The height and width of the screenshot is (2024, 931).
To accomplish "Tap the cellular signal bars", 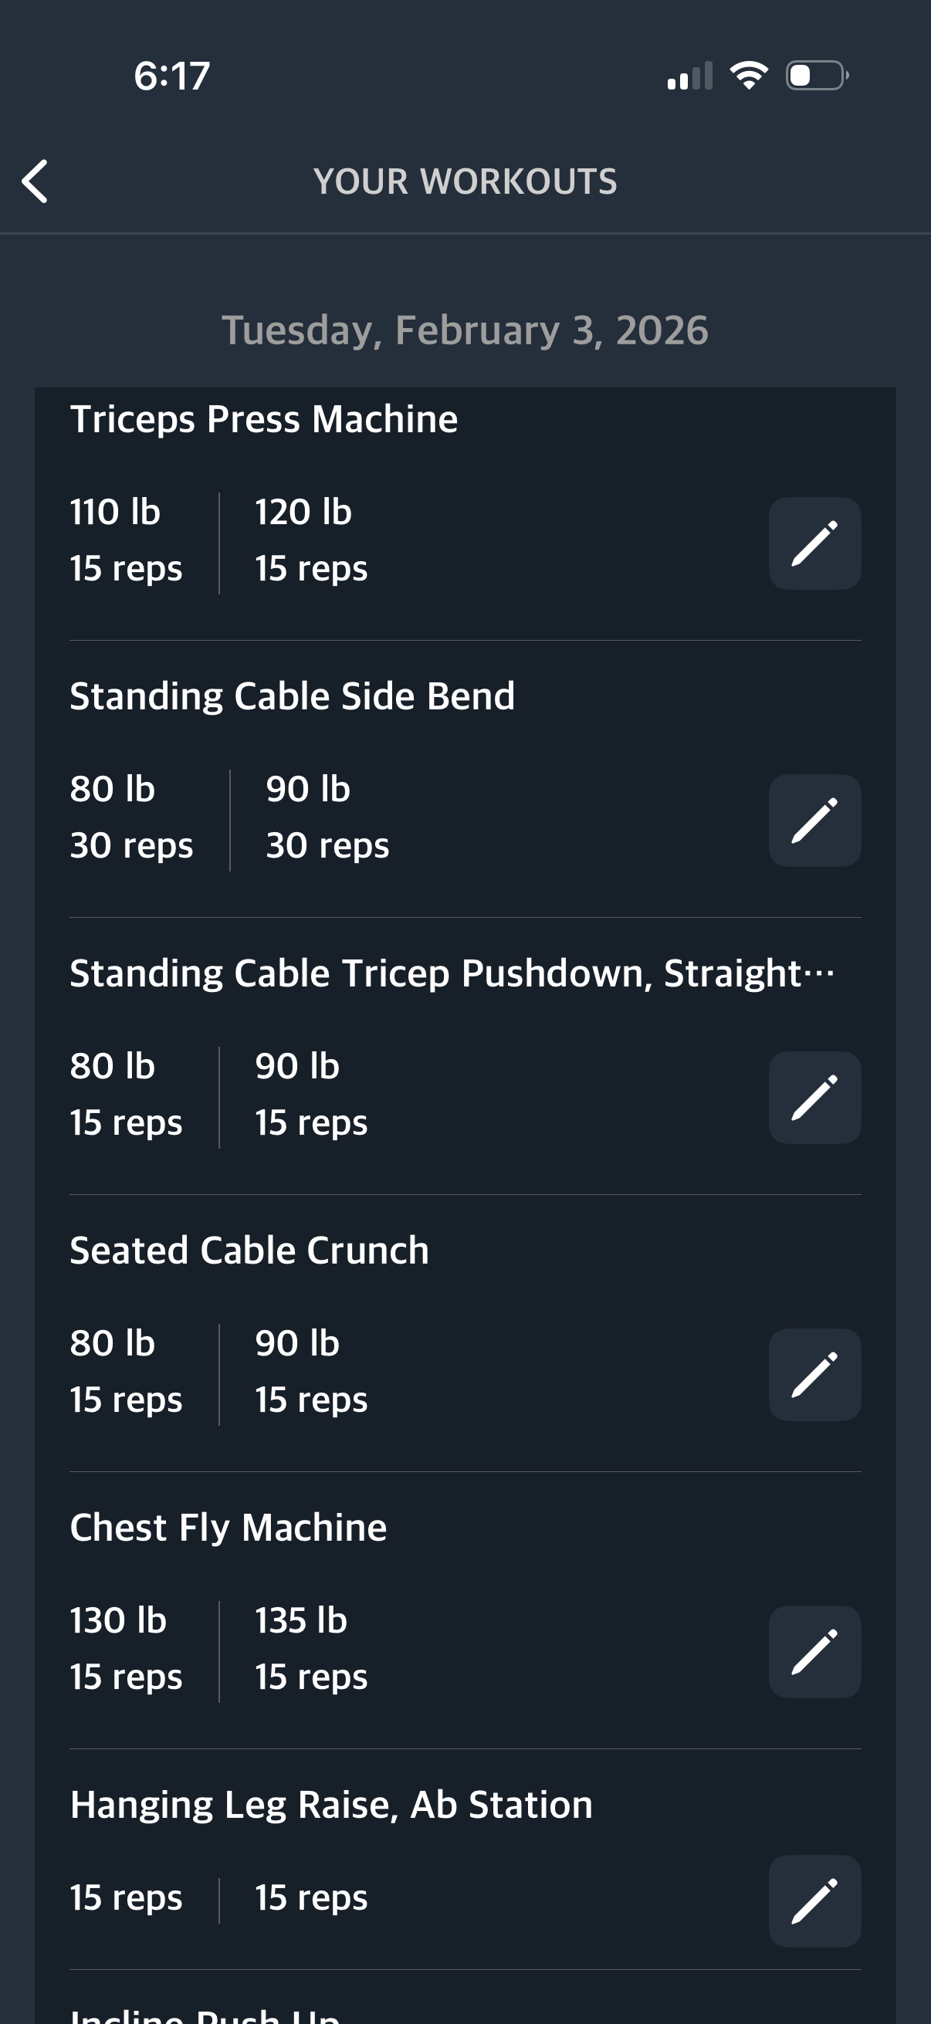I will (x=690, y=76).
